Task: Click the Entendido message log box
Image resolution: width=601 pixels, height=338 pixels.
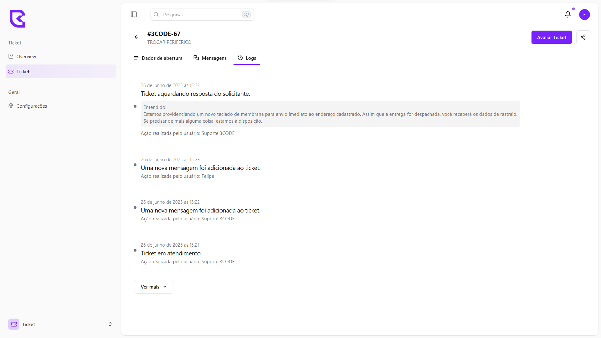Action: [330, 114]
